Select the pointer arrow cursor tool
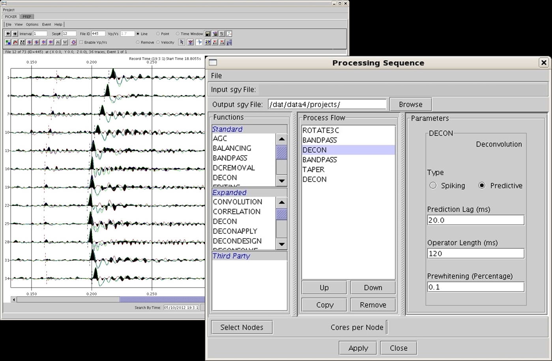Screen dimensions: 552x361 (182, 42)
